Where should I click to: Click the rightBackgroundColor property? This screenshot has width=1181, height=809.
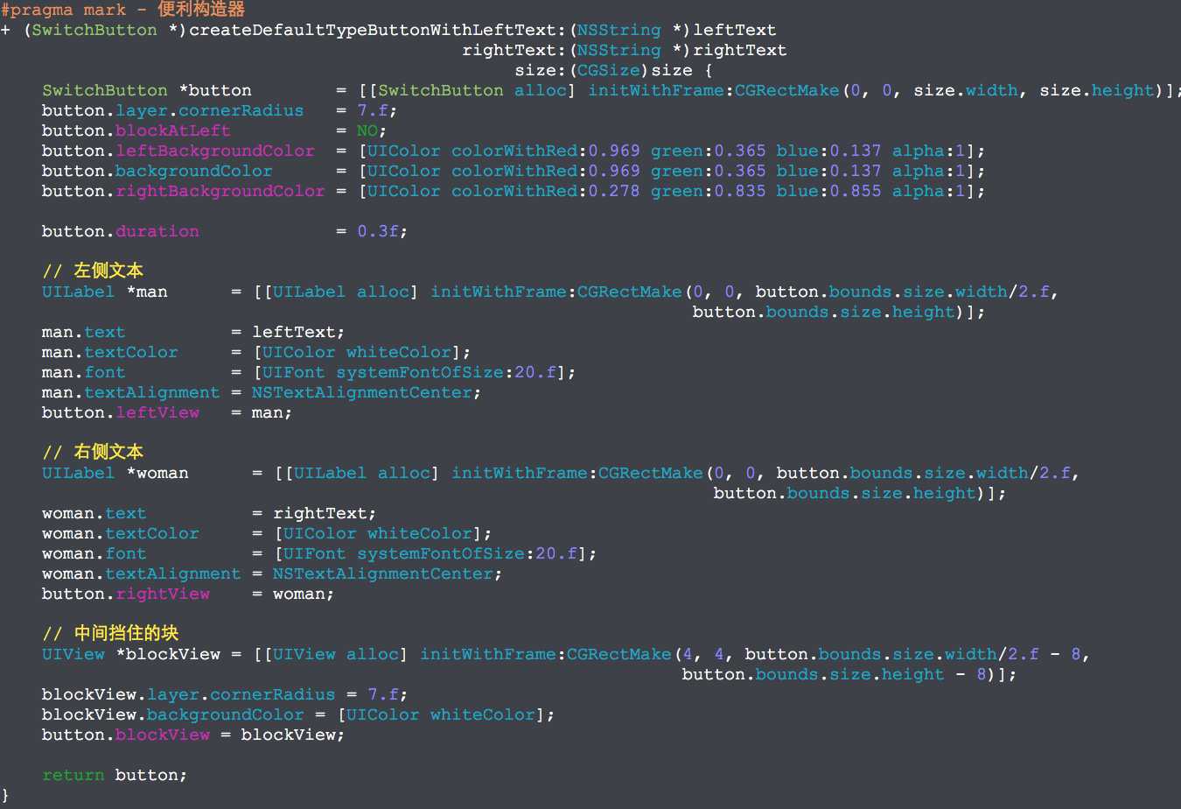tap(220, 191)
